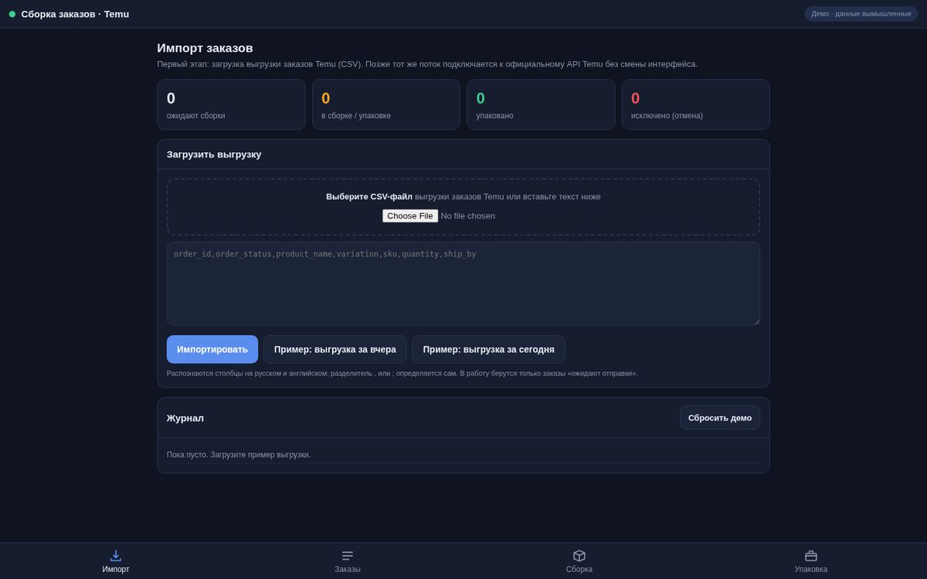Click the 'ожидают сборки' counter card
The width and height of the screenshot is (927, 579).
tap(232, 104)
